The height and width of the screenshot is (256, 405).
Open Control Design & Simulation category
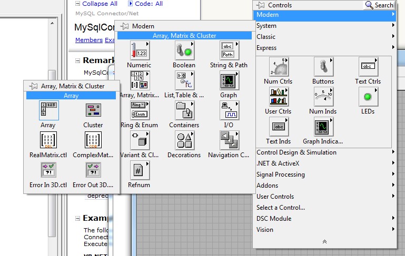[x=324, y=152]
